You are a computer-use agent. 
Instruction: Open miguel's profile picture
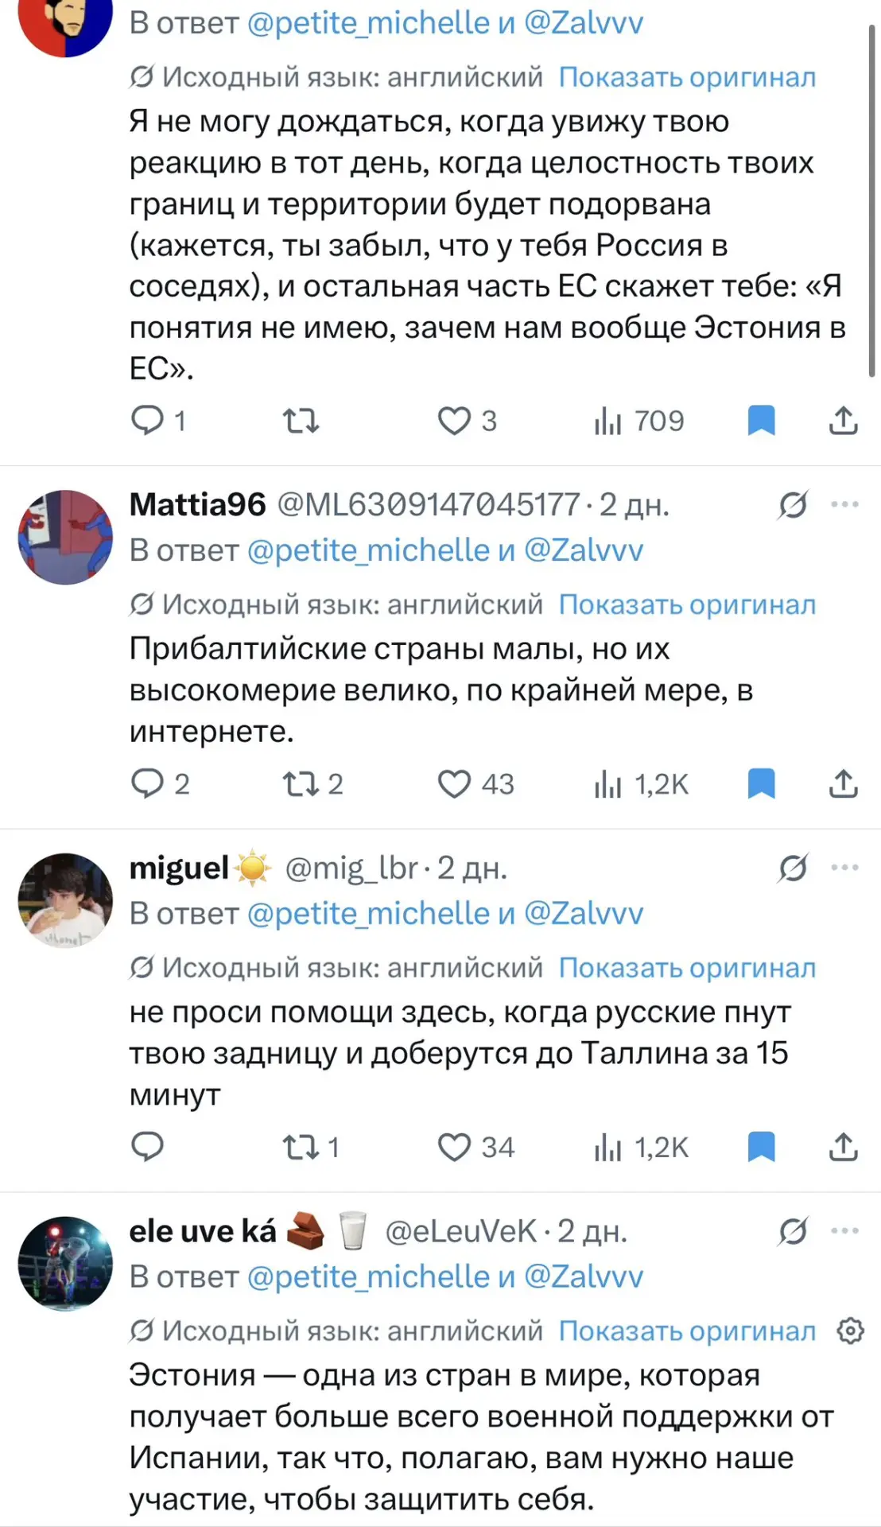(x=65, y=900)
